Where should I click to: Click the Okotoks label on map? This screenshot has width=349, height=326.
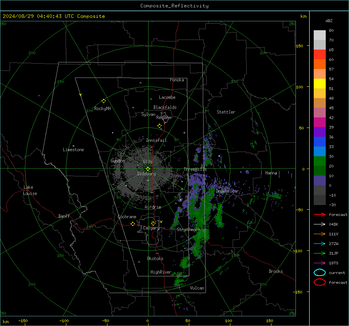(x=155, y=259)
